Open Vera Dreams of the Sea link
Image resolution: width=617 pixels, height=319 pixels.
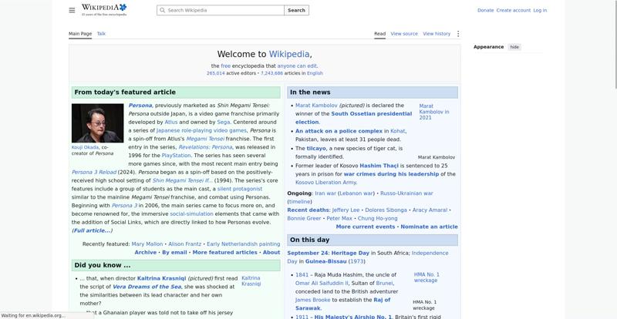(147, 287)
